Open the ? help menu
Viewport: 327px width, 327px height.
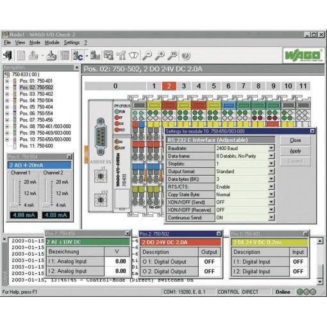[x=85, y=42]
